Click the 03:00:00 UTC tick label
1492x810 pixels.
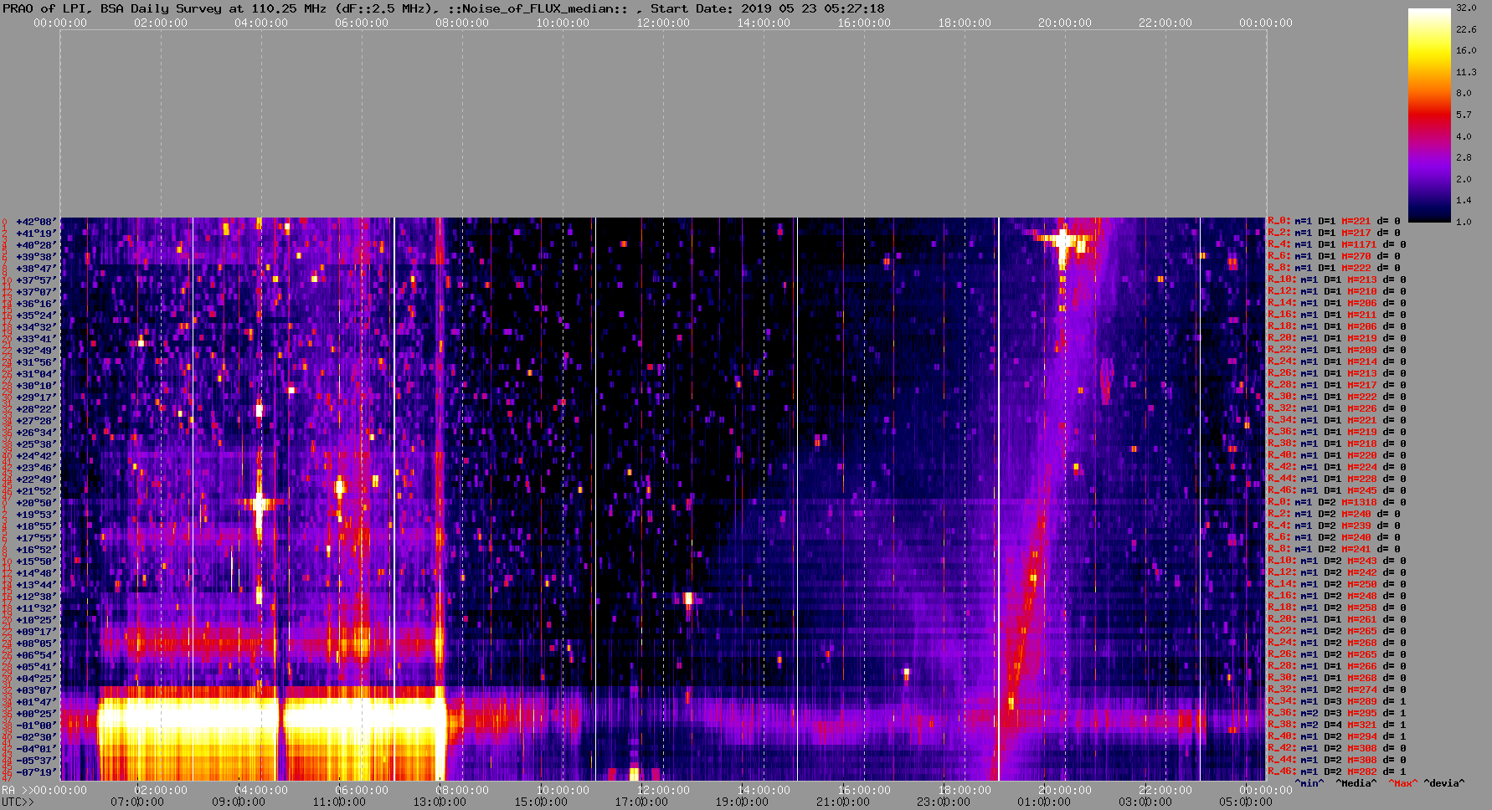1145,802
